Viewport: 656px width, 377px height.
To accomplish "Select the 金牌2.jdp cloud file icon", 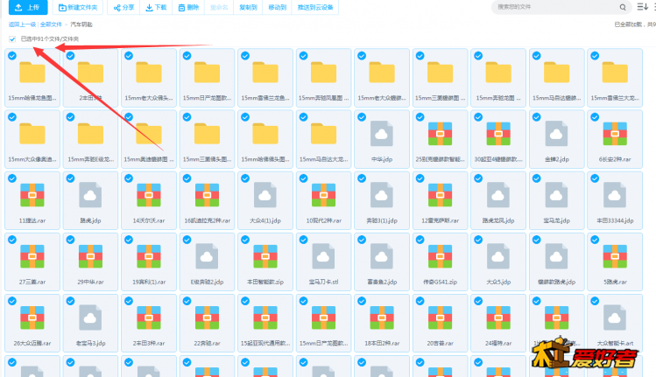I will [x=556, y=134].
